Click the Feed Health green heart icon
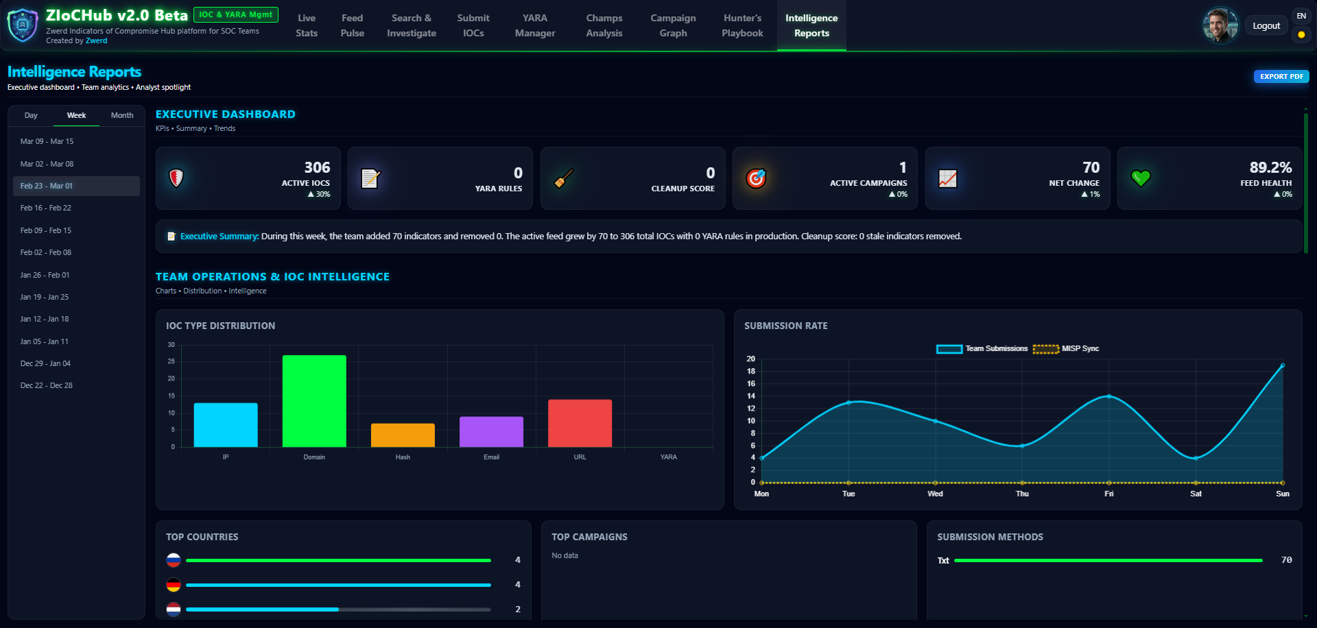This screenshot has width=1317, height=628. [1141, 178]
